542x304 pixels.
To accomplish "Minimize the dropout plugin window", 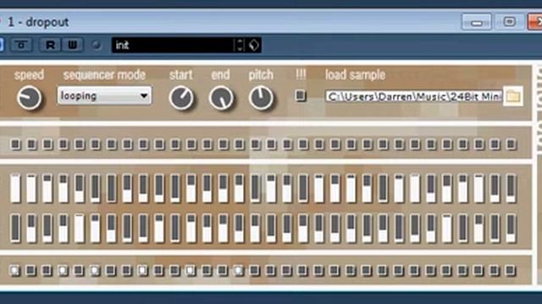I will pyautogui.click(x=477, y=22).
